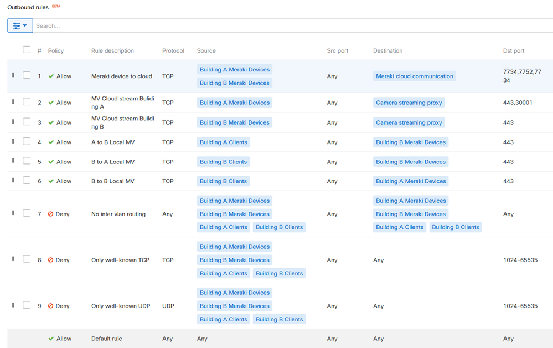Image resolution: width=553 pixels, height=348 pixels.
Task: Click the Rule description column header
Action: click(112, 50)
